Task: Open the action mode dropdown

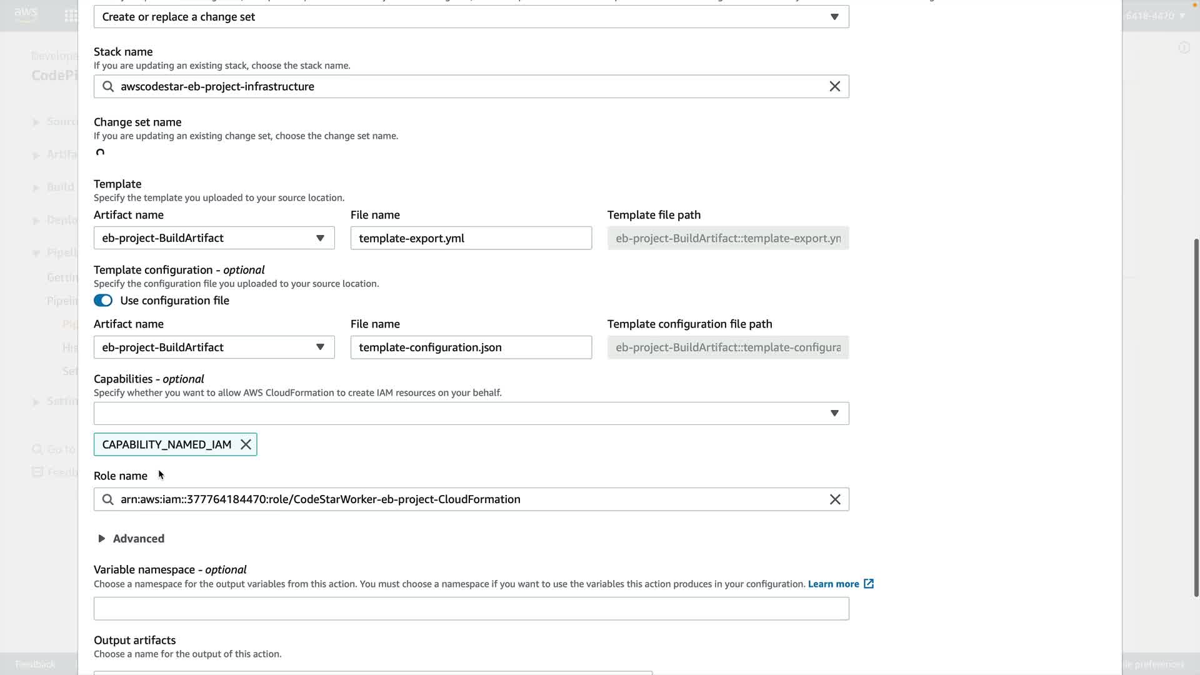Action: tap(471, 17)
